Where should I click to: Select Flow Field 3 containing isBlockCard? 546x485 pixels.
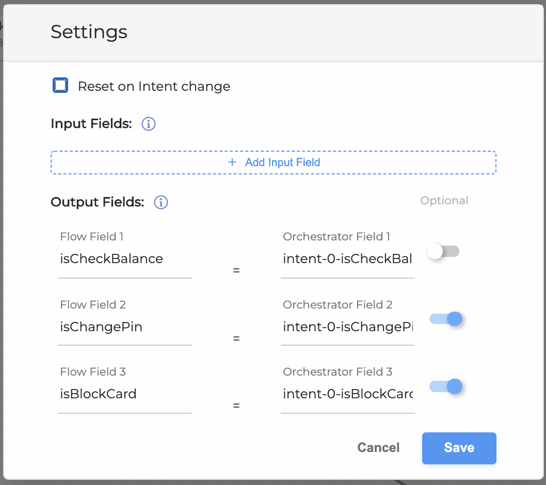pyautogui.click(x=124, y=394)
